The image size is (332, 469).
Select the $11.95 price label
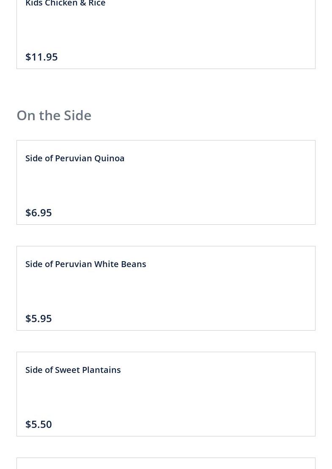[x=41, y=57]
